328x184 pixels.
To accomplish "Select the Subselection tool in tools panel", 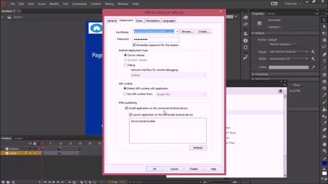I will coord(324,27).
